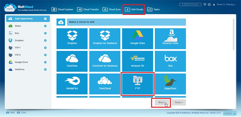Open the Help link
241x117 pixels.
tap(10, 113)
